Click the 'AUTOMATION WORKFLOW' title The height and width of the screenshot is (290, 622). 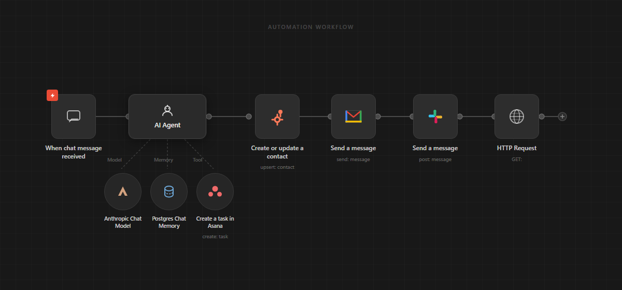(311, 27)
